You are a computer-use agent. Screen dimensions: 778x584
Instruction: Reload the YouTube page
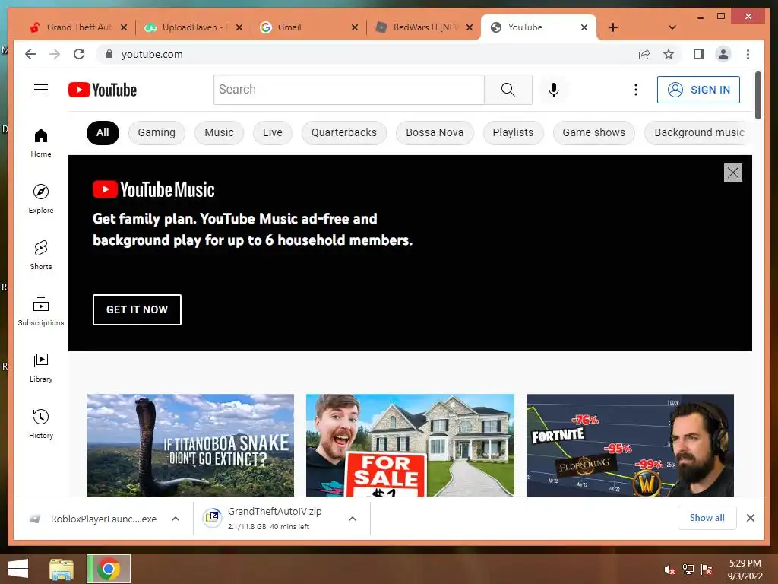click(79, 54)
